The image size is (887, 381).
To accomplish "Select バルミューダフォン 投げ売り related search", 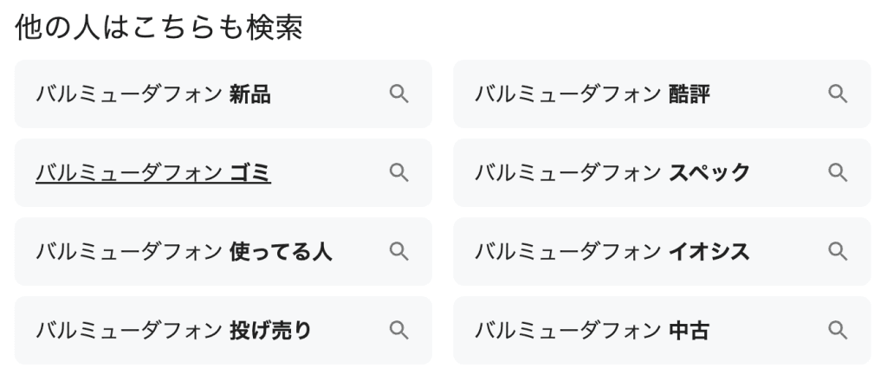I will point(173,330).
